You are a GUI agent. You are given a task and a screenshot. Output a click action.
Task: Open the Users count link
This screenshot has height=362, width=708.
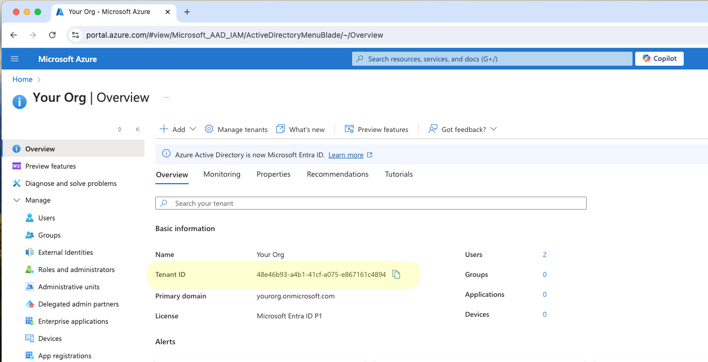(545, 255)
